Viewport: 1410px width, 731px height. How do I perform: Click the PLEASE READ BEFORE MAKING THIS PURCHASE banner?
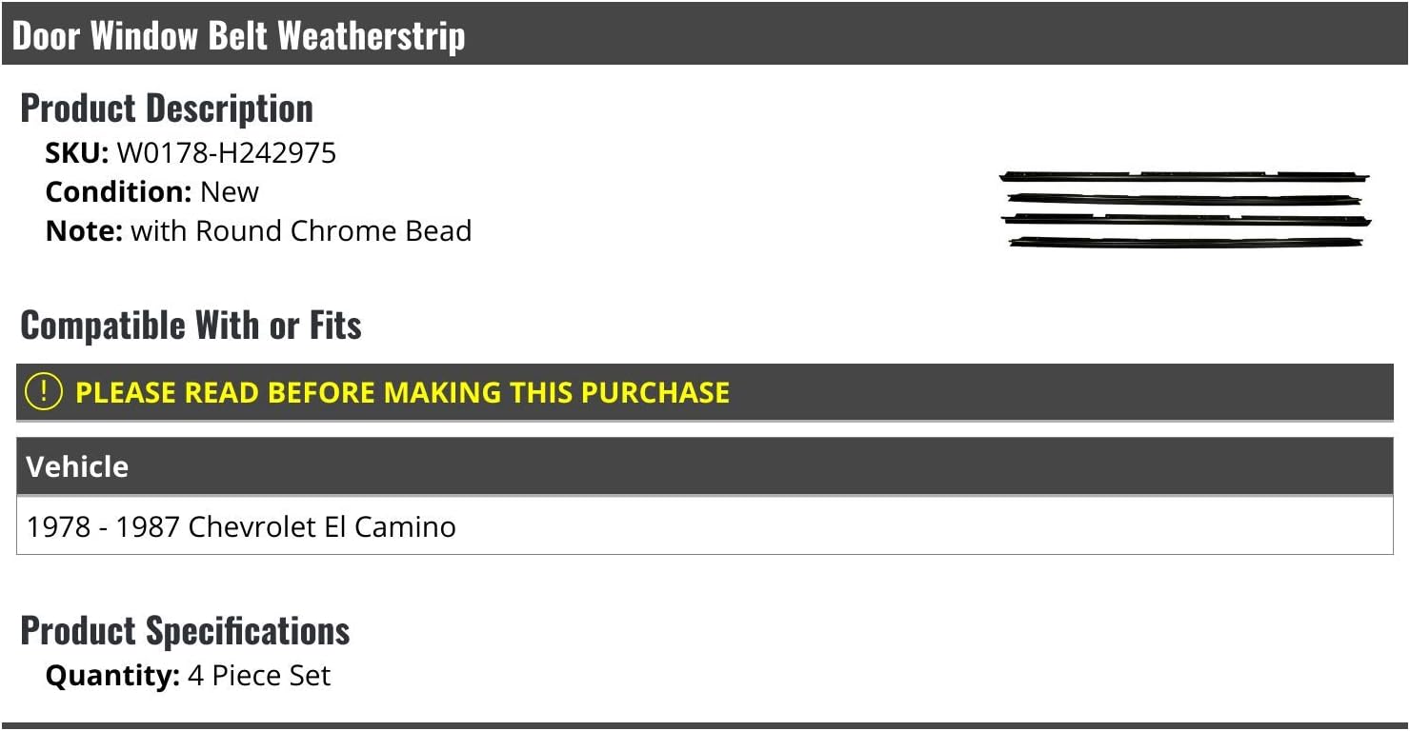705,392
